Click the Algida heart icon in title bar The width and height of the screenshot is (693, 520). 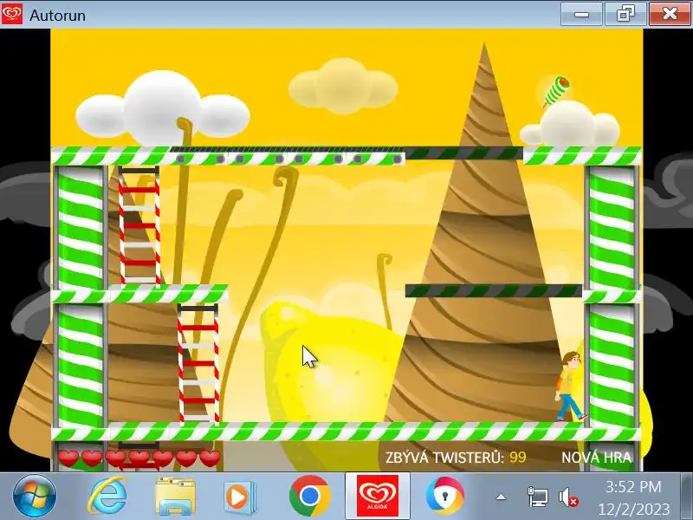(x=12, y=15)
